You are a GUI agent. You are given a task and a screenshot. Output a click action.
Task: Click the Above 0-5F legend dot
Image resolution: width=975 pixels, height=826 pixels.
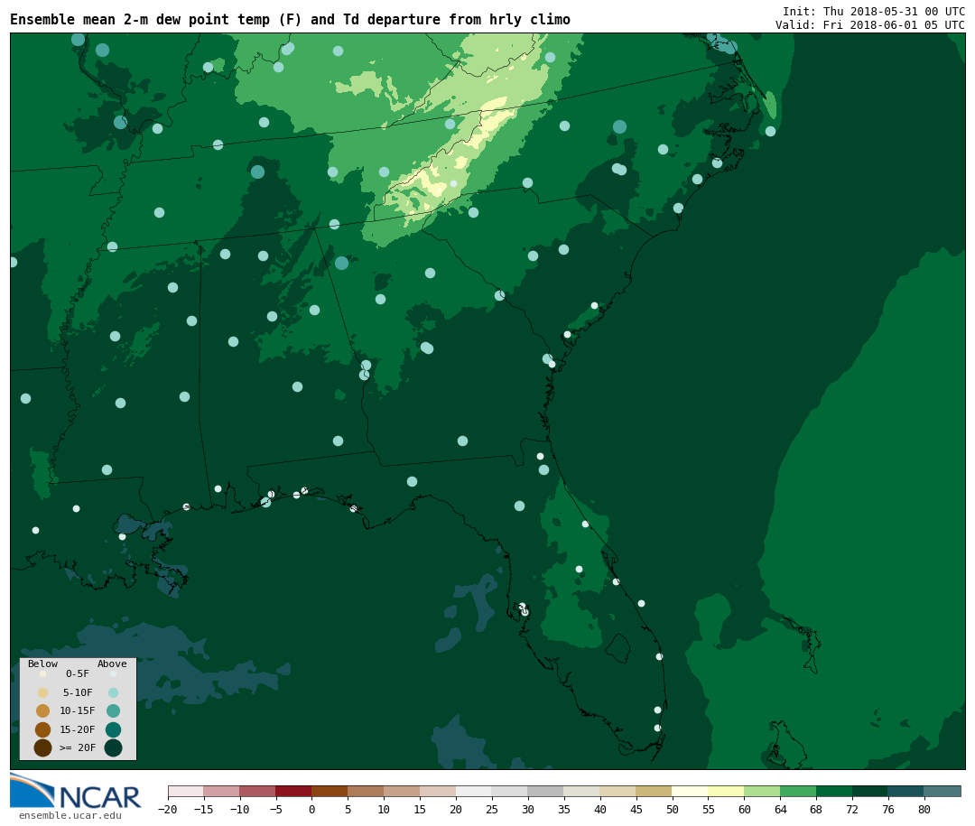pos(113,673)
